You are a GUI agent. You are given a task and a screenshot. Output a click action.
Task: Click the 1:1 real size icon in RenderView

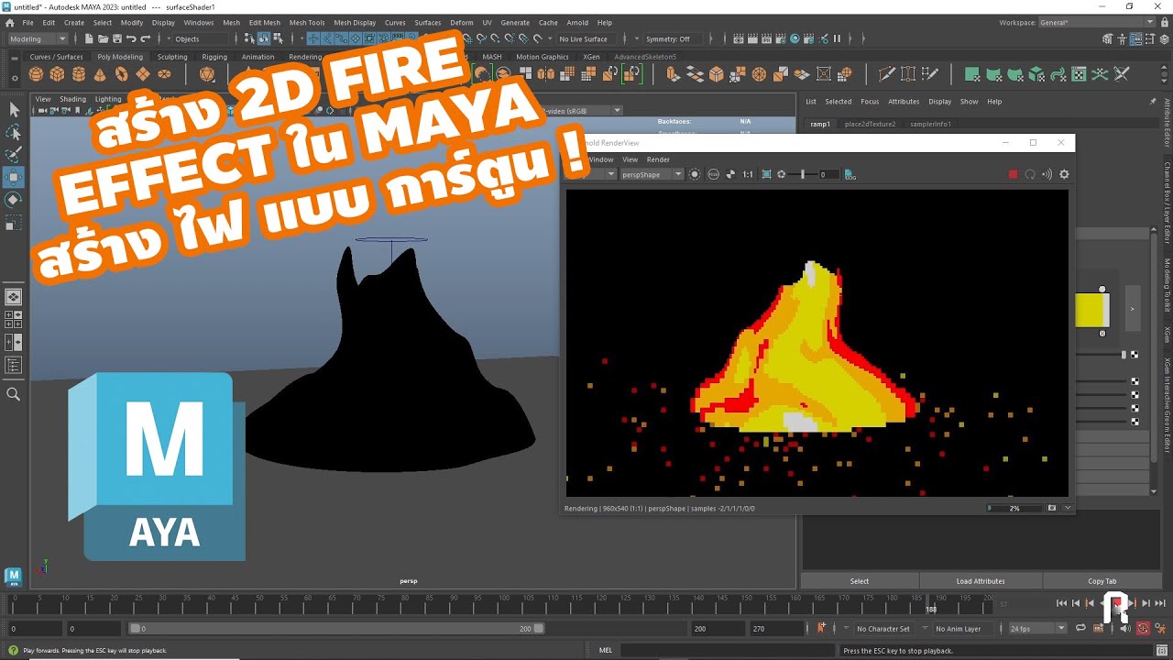tap(747, 174)
